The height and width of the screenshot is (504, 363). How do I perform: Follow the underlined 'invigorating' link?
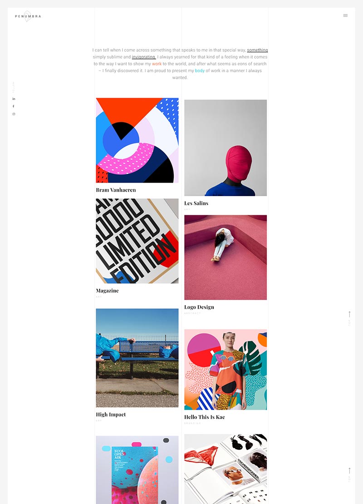point(143,57)
